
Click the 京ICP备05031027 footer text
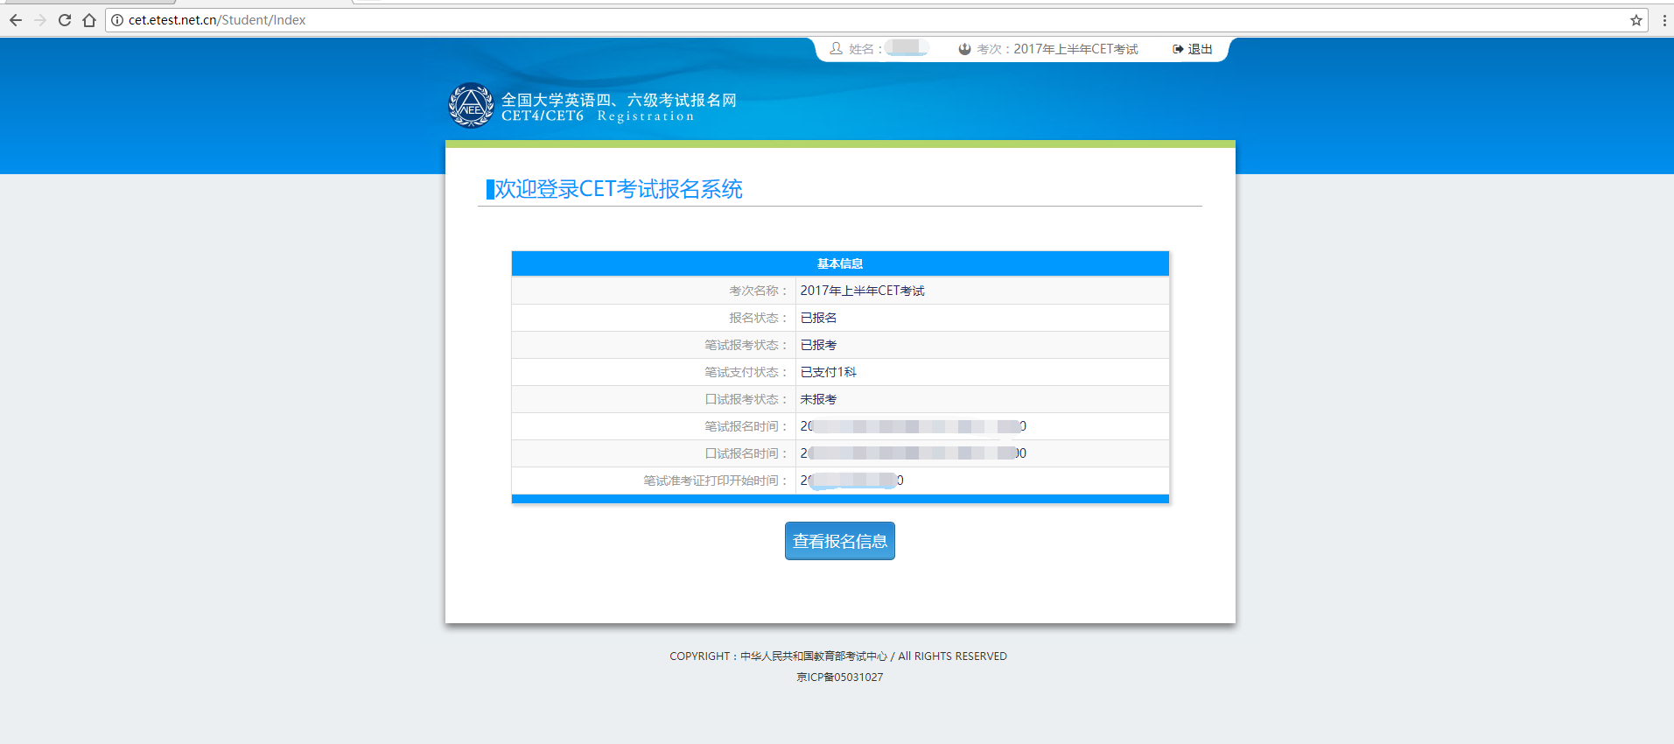click(x=839, y=677)
